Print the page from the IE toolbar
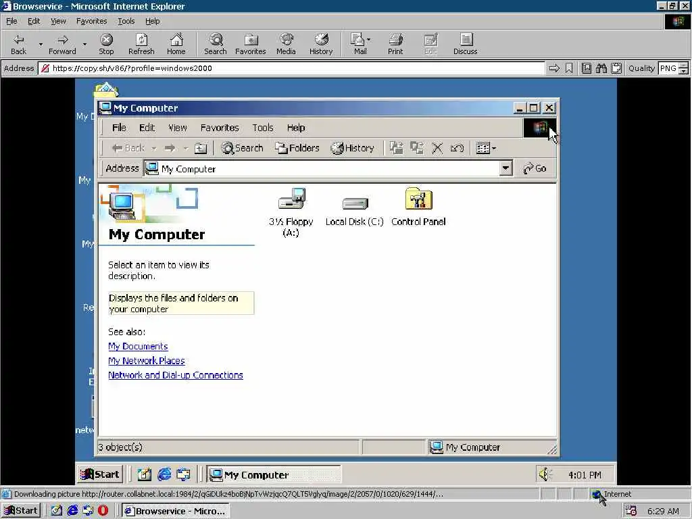 395,44
